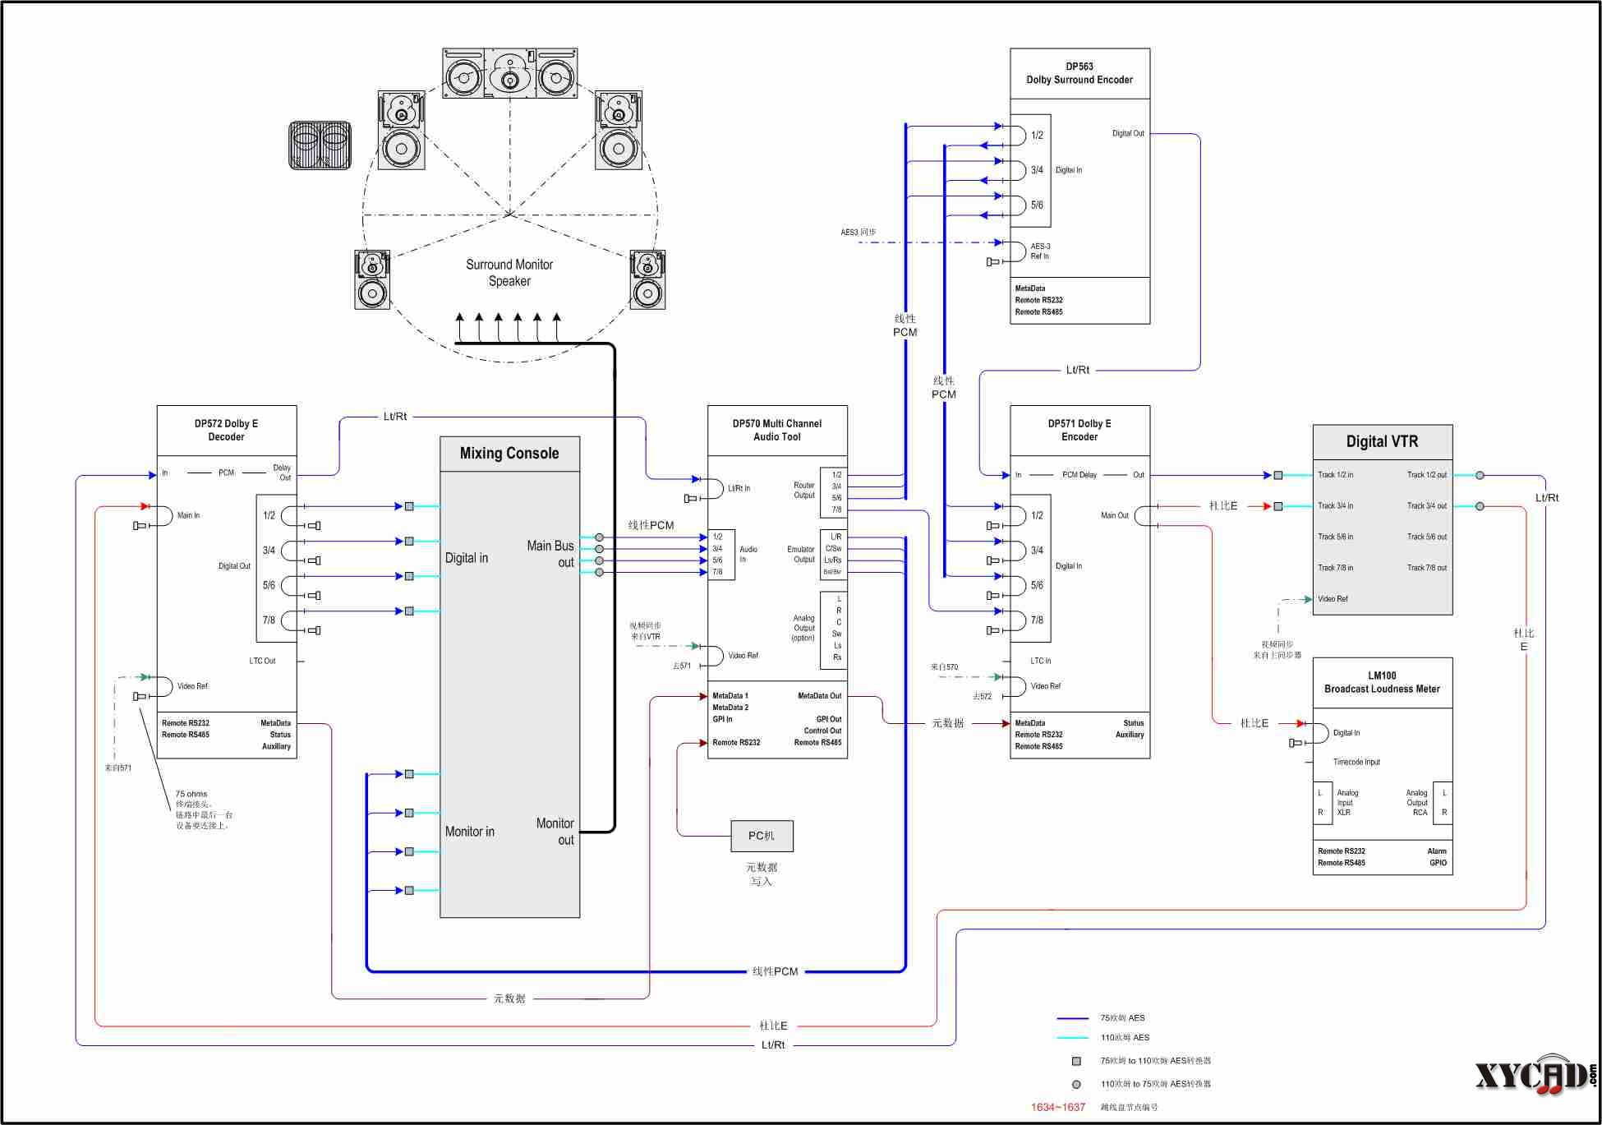Click the AES3 同步 label
Image resolution: width=1602 pixels, height=1125 pixels.
858,233
